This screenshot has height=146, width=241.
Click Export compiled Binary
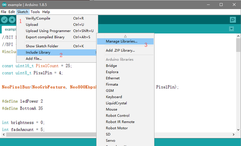[45, 37]
